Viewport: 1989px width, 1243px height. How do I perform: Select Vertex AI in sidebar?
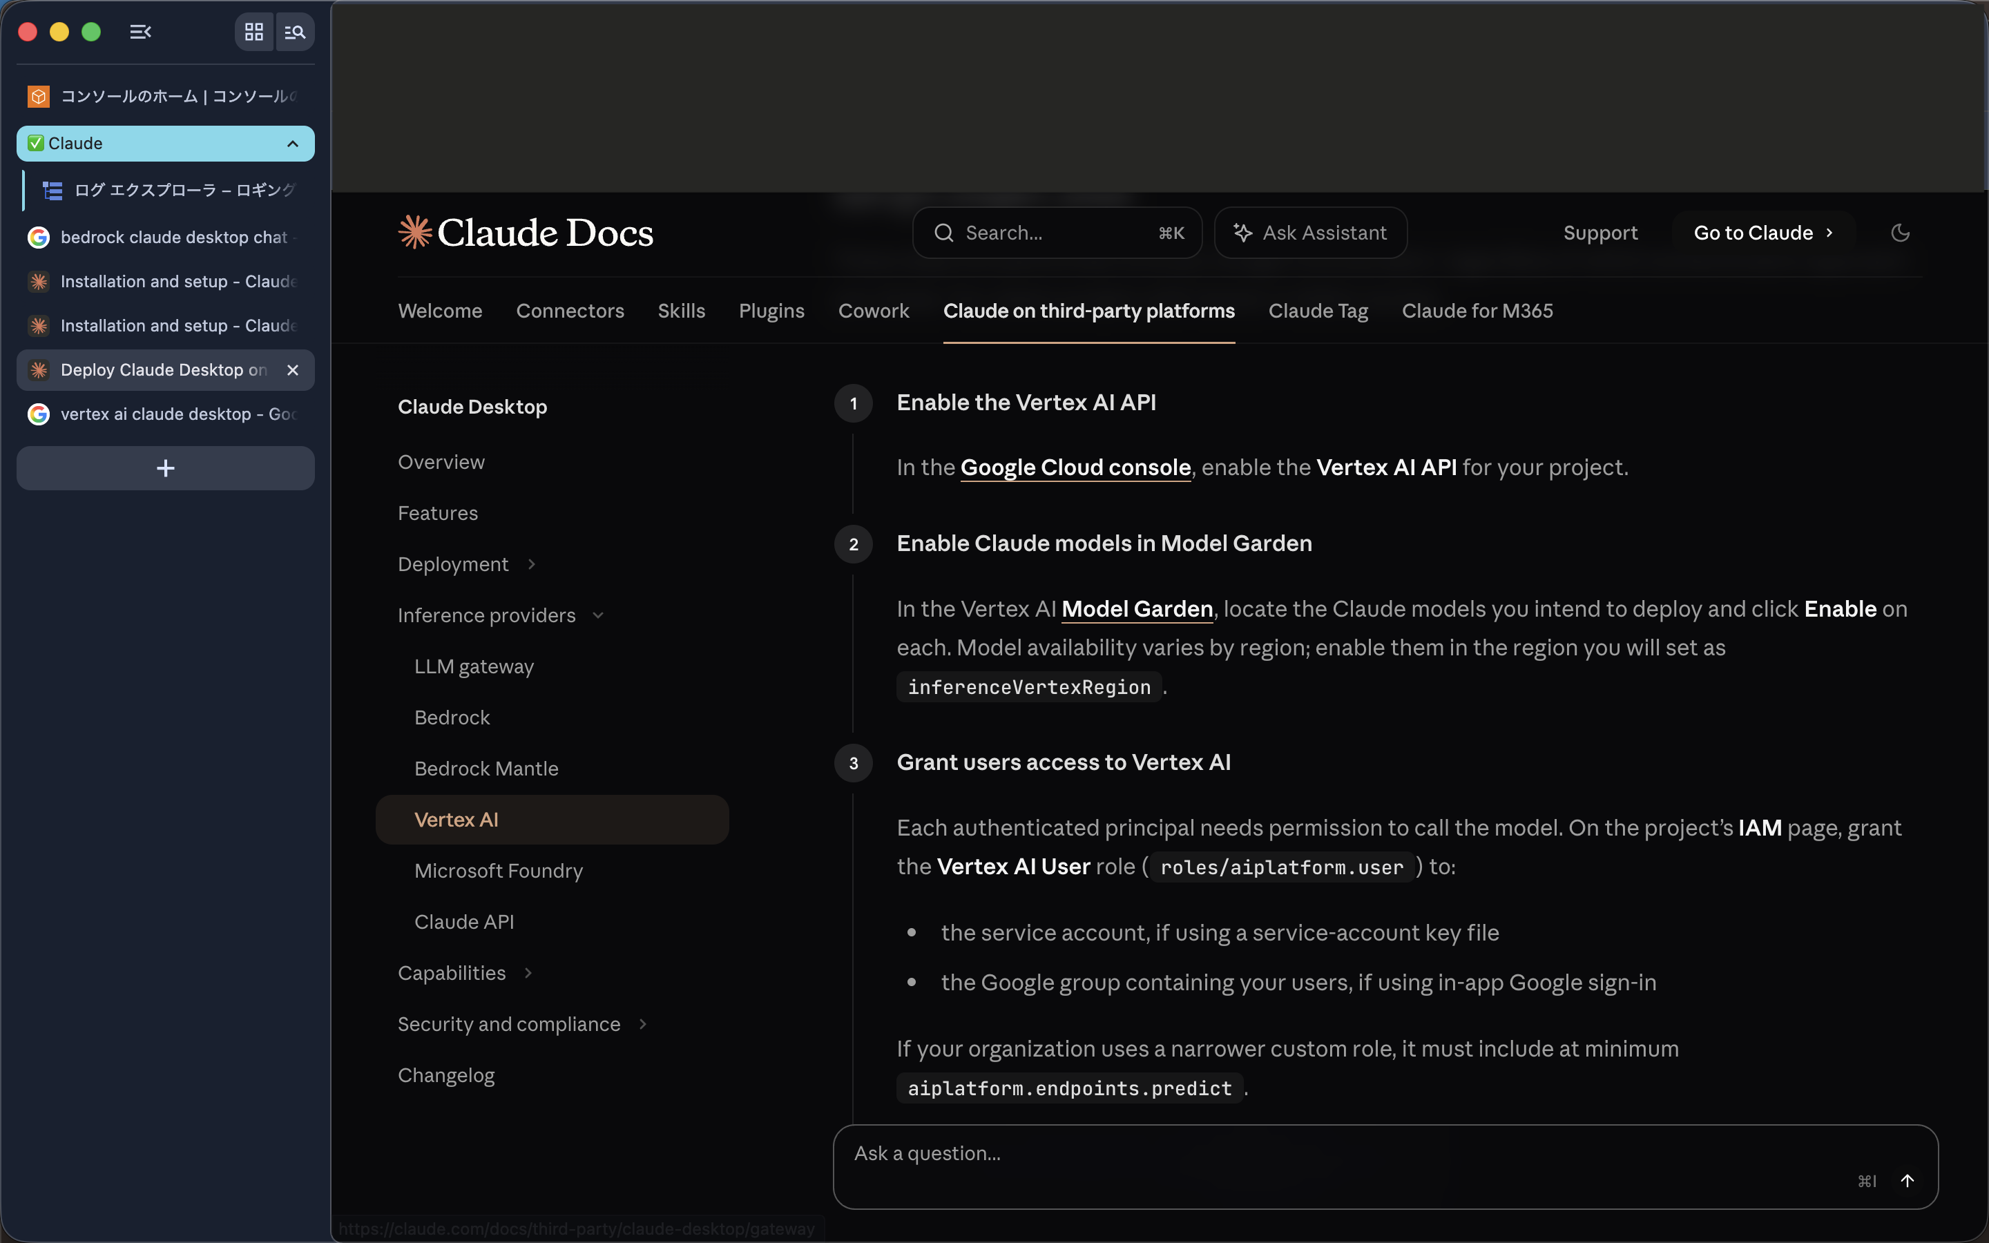[x=552, y=820]
